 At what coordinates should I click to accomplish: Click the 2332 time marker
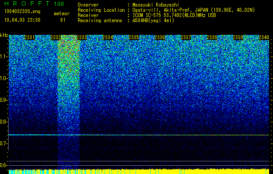(x=56, y=37)
